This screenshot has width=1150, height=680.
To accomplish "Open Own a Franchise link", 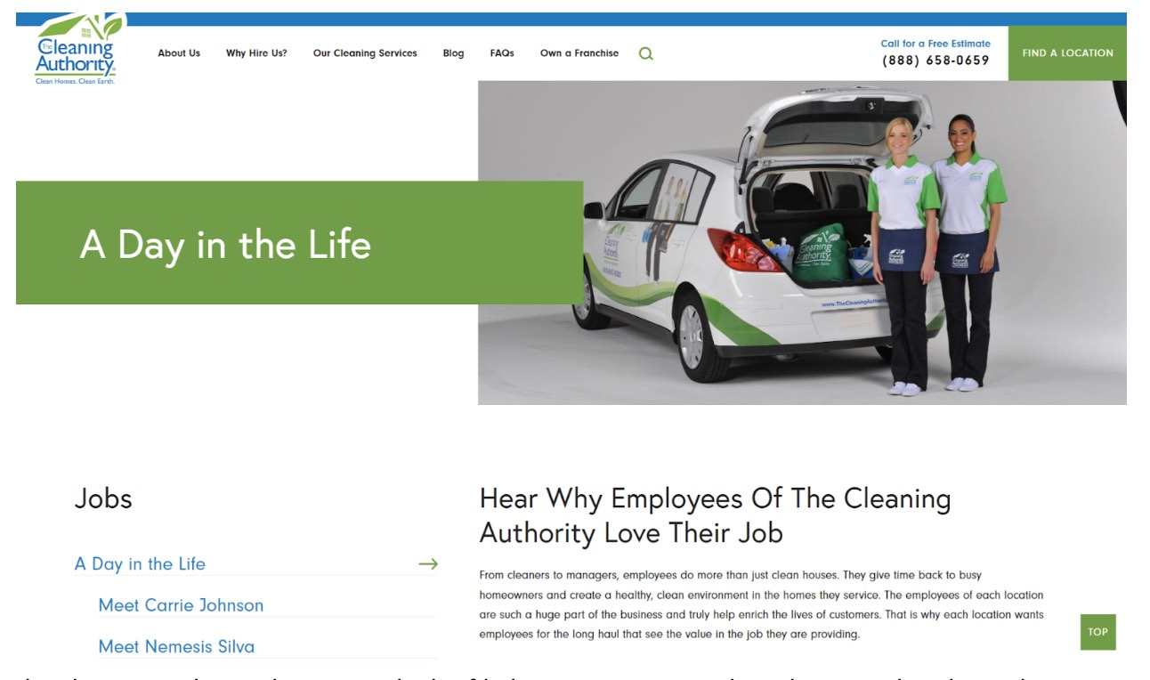I will [579, 53].
